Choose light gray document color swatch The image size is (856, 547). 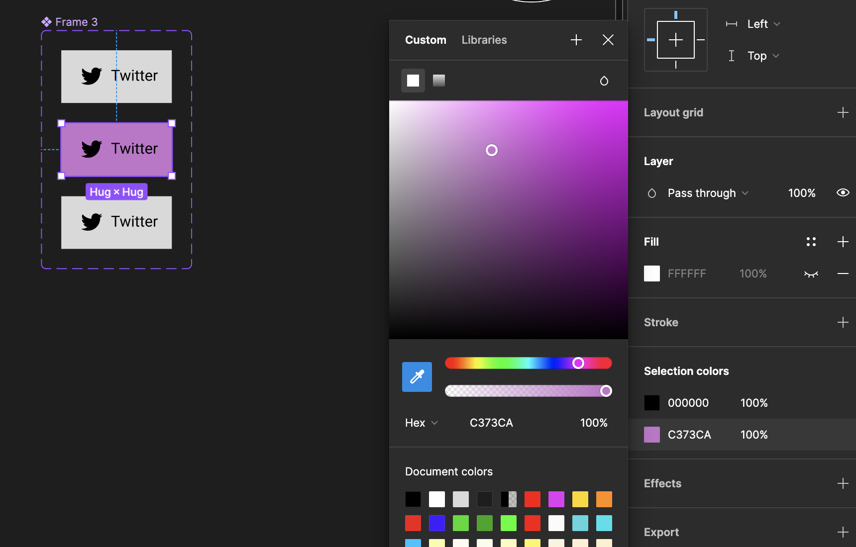(x=461, y=499)
